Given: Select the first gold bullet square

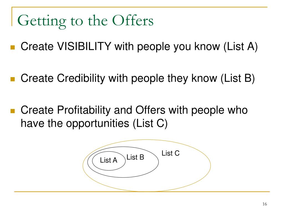Looking at the screenshot, I should click(x=12, y=47).
